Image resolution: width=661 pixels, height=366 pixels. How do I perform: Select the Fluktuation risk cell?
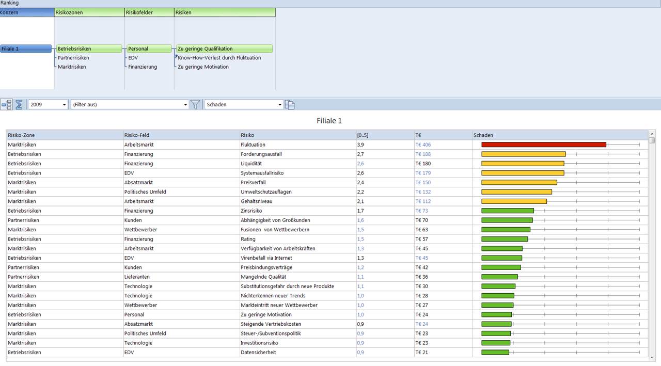pyautogui.click(x=297, y=145)
